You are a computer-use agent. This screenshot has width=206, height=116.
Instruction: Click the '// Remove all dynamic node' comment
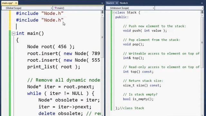(64, 80)
